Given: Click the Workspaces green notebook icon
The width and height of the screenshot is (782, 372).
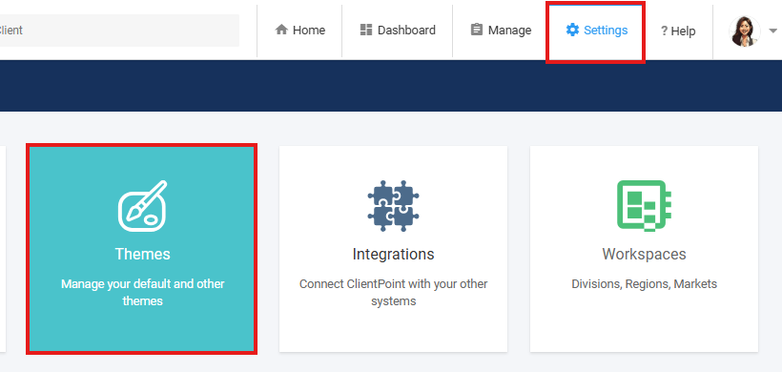Looking at the screenshot, I should [x=644, y=205].
